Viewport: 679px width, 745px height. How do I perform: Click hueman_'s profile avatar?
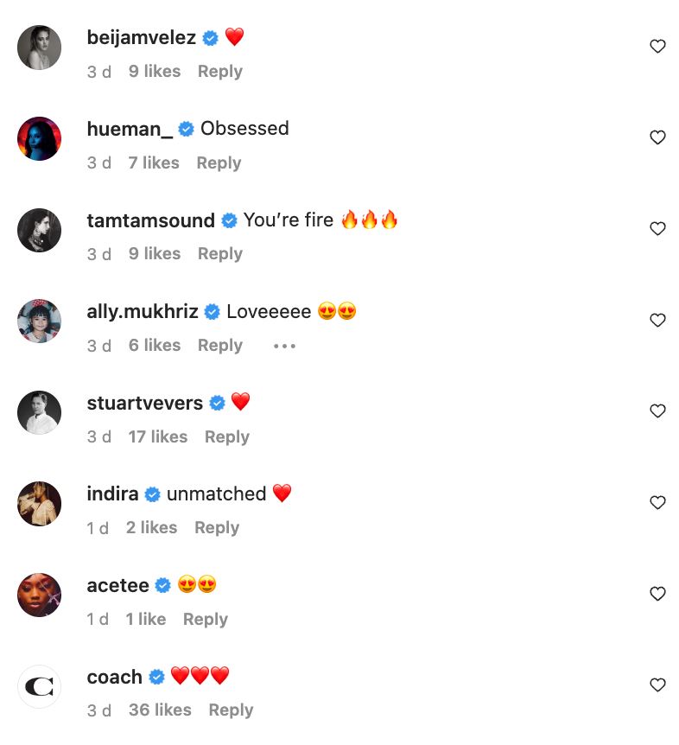pos(40,139)
